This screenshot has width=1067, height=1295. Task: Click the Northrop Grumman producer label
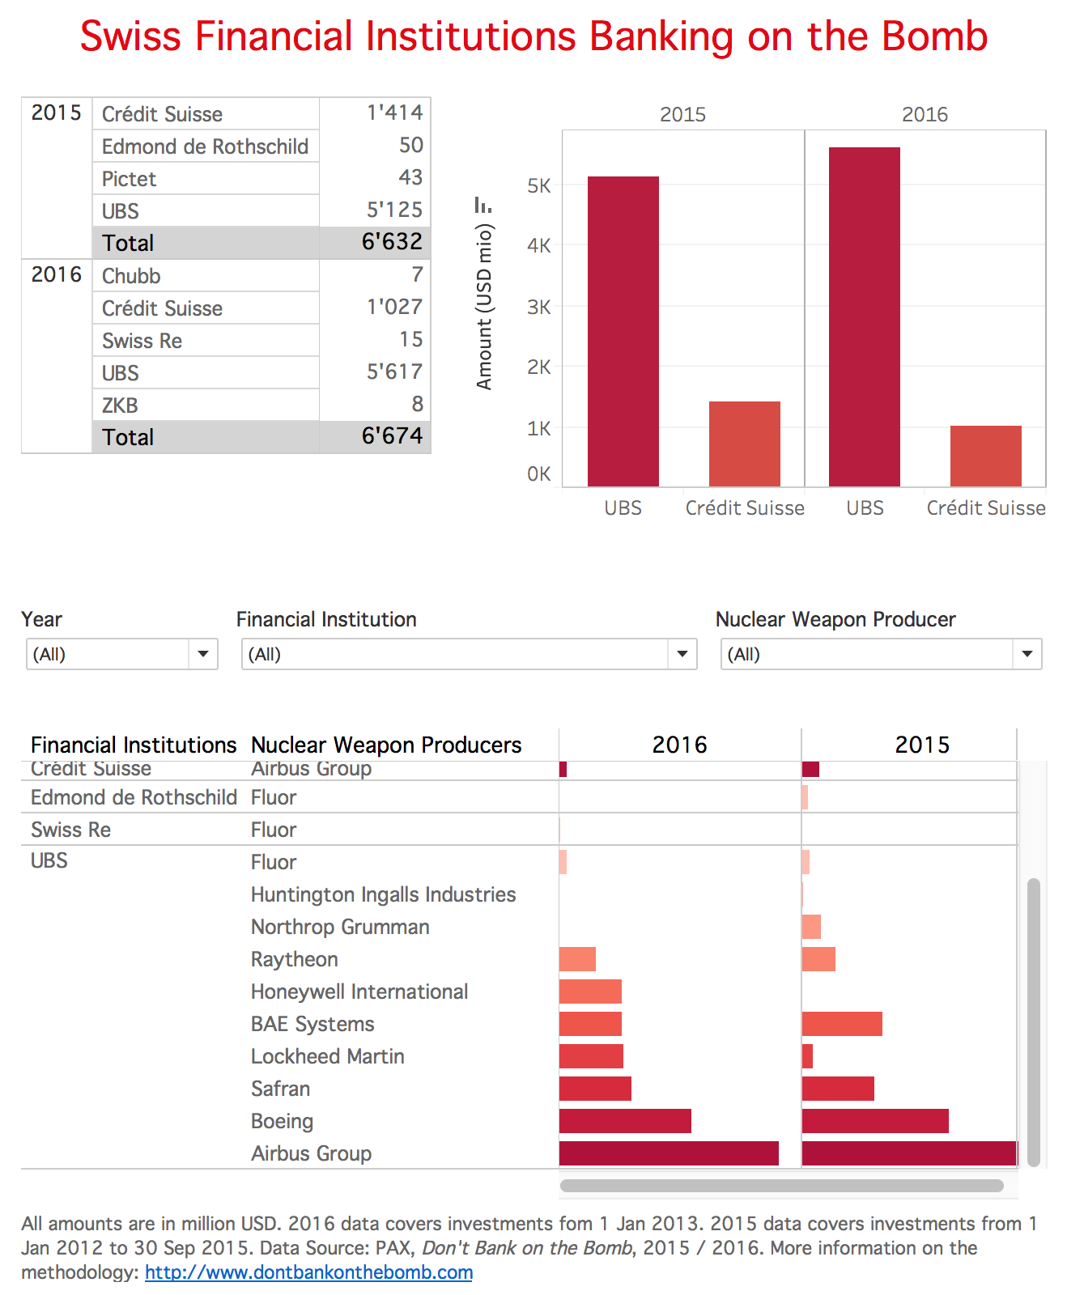[340, 927]
